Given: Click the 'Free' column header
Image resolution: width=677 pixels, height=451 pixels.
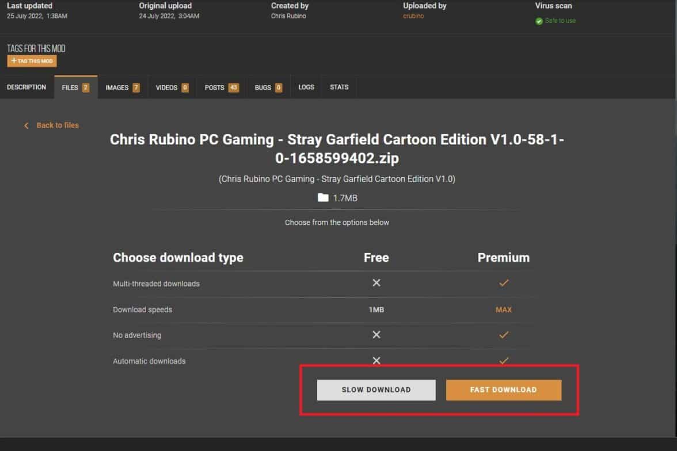Looking at the screenshot, I should point(376,258).
